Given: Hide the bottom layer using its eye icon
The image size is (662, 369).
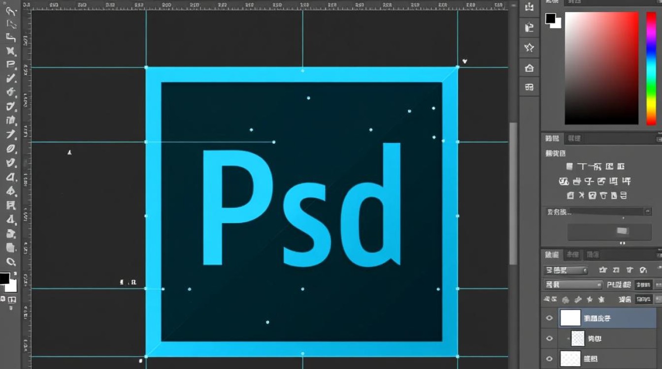Looking at the screenshot, I should 549,358.
